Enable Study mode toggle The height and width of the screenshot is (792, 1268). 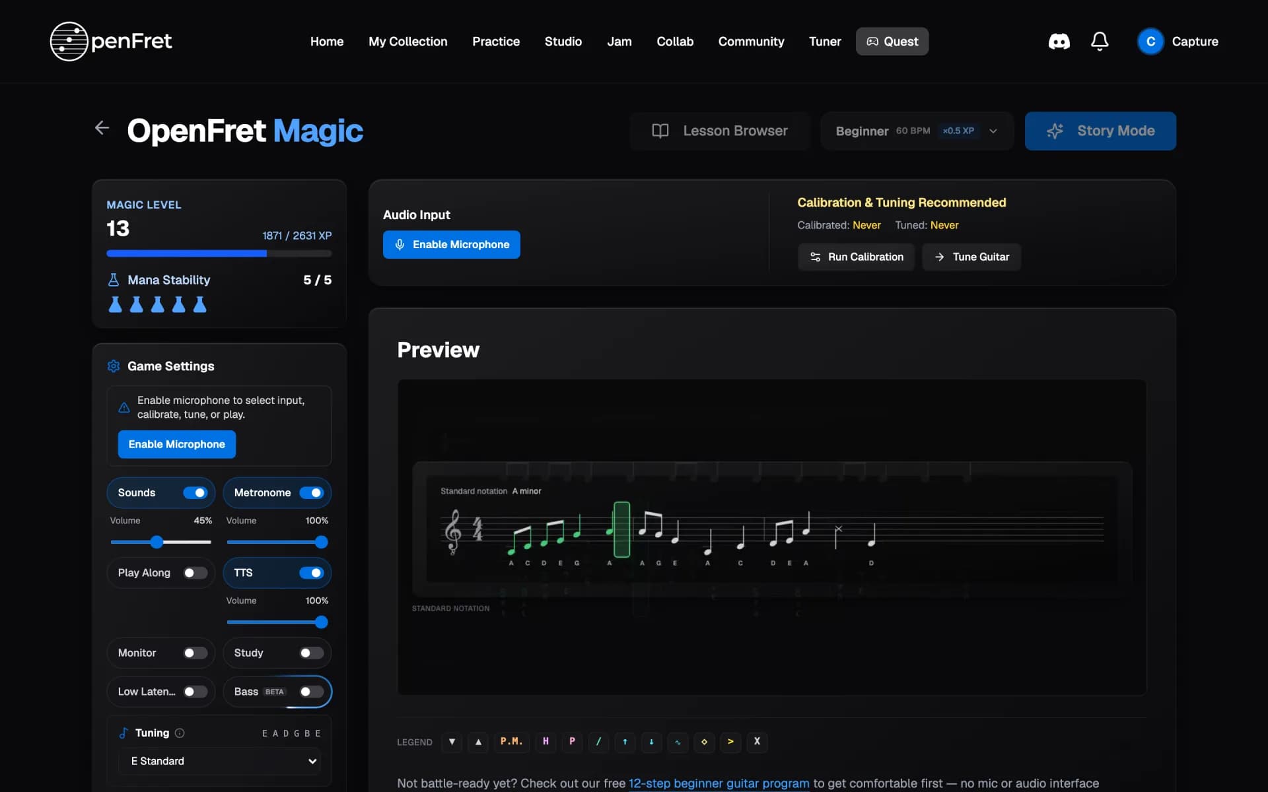312,653
